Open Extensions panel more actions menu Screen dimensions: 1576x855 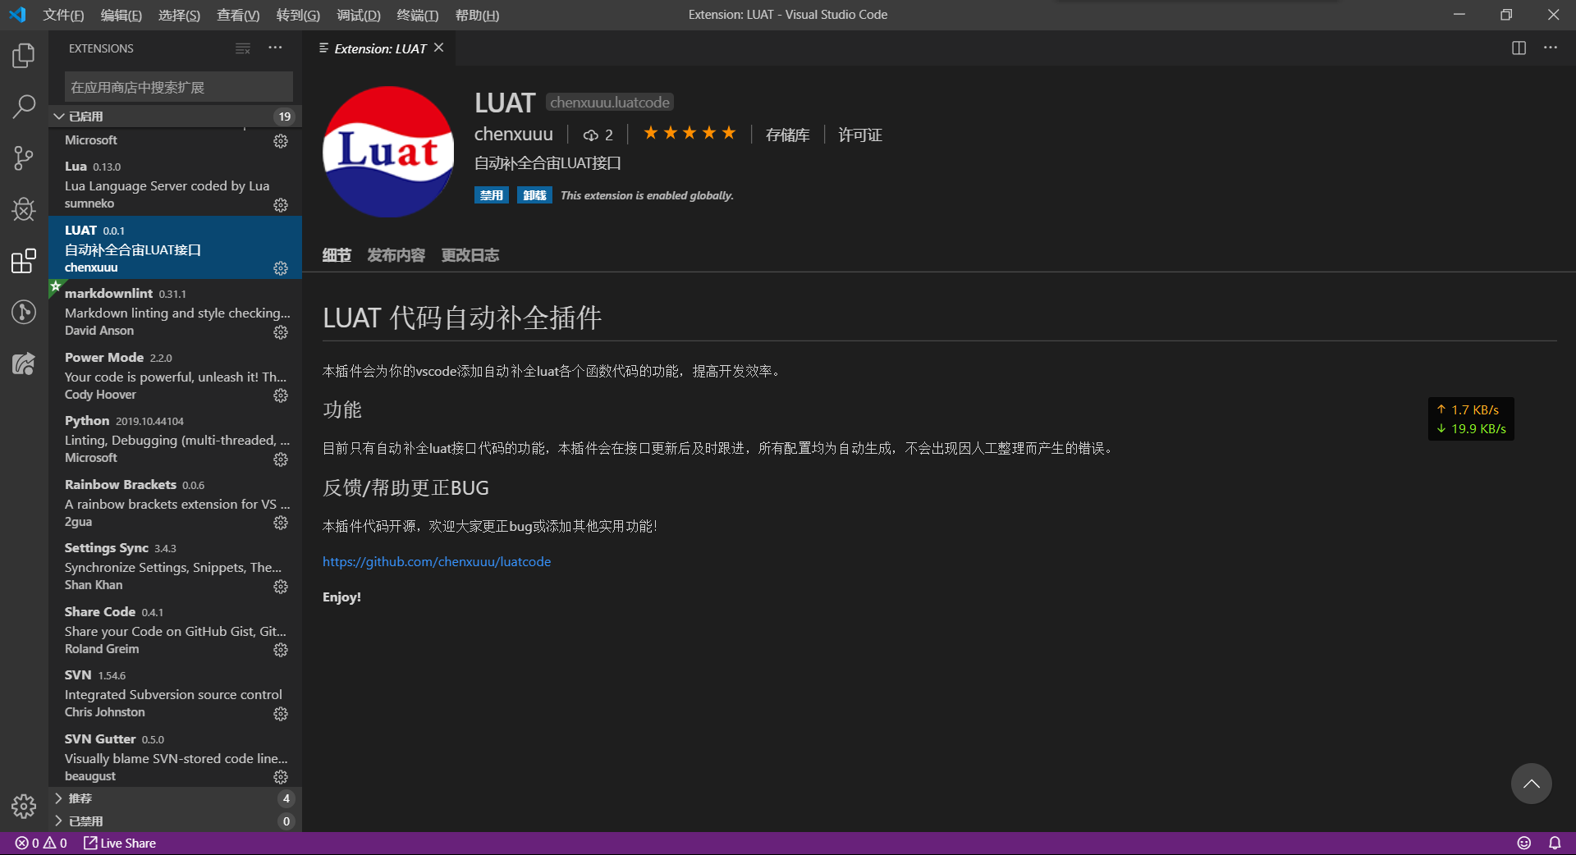[275, 48]
